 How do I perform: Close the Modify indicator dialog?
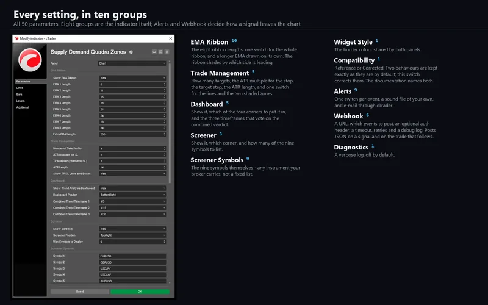click(171, 38)
